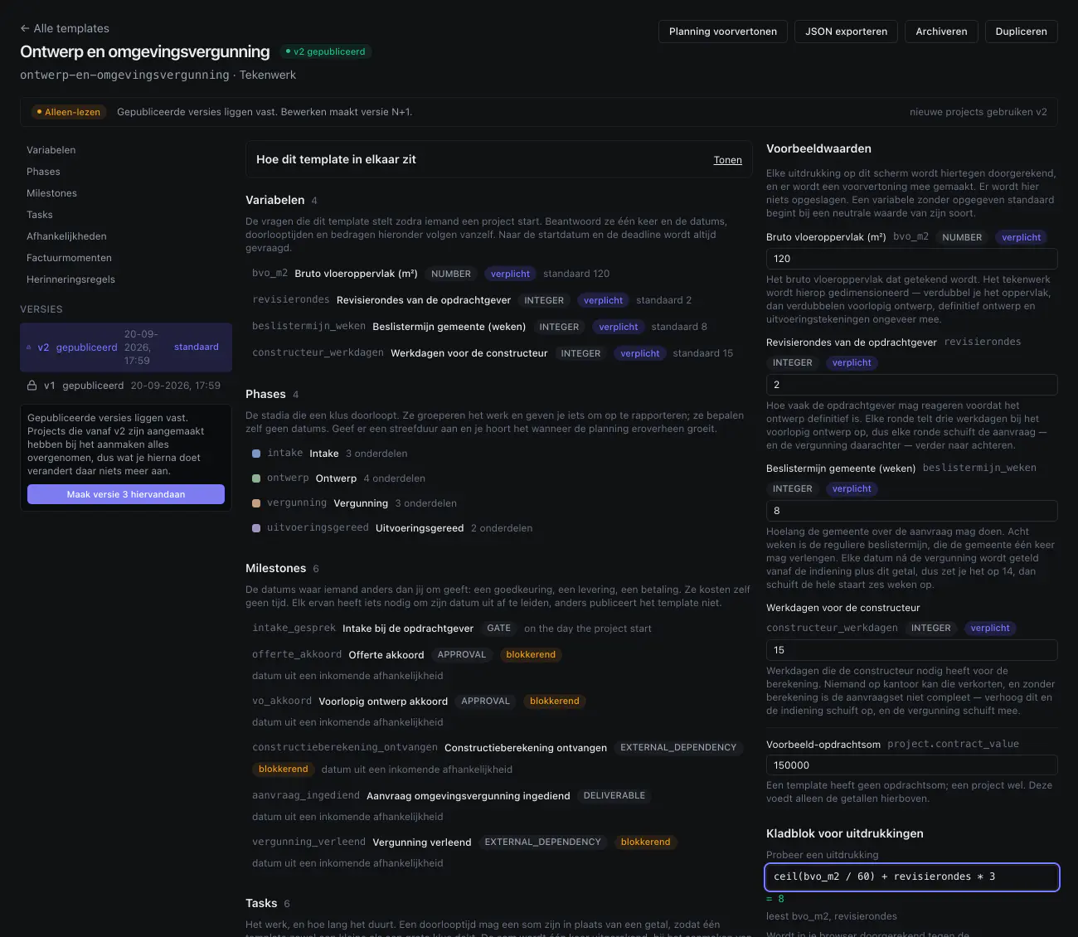Click the bvo_m2 variable name in Variabelen
Viewport: 1078px width, 937px height.
[269, 274]
